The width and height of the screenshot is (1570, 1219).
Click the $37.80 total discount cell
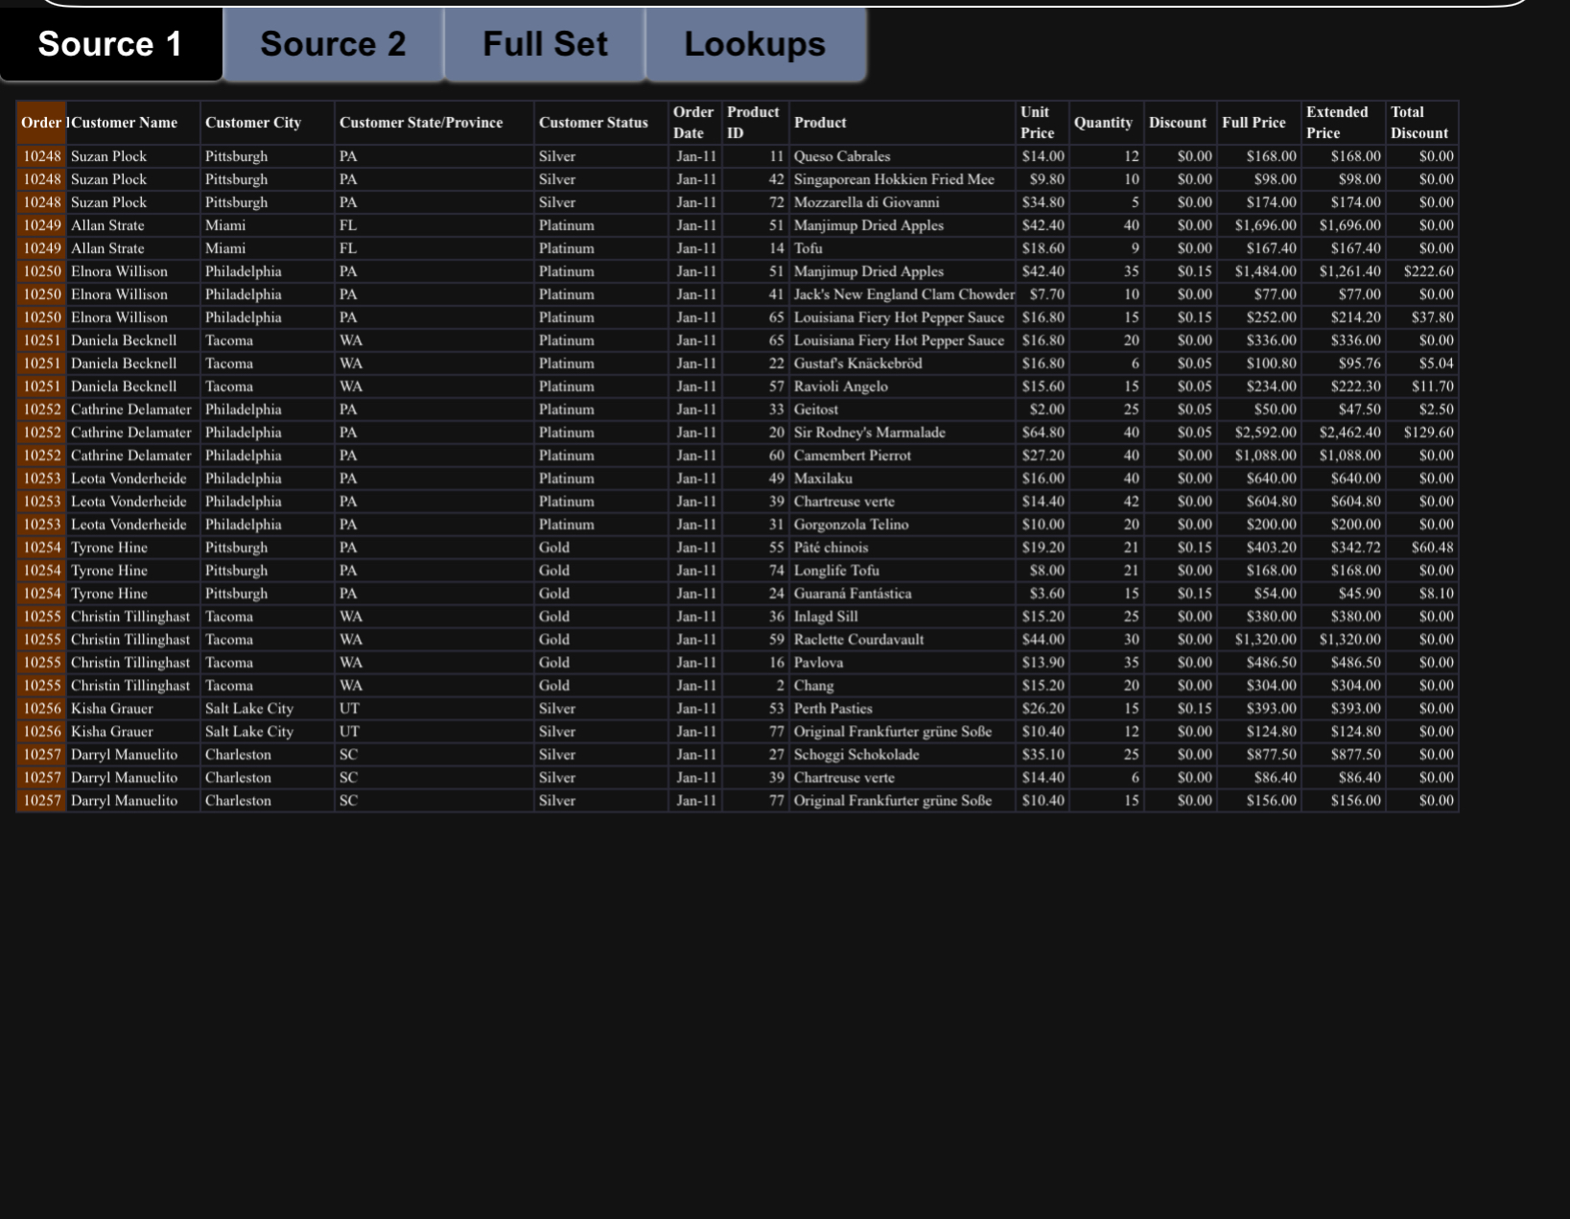1422,317
